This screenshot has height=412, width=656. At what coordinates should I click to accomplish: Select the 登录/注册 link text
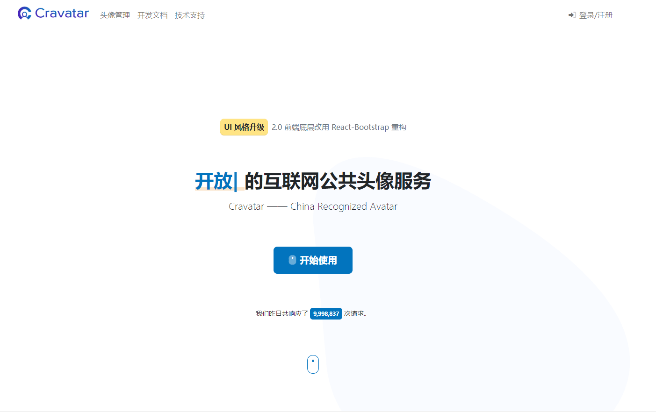596,15
